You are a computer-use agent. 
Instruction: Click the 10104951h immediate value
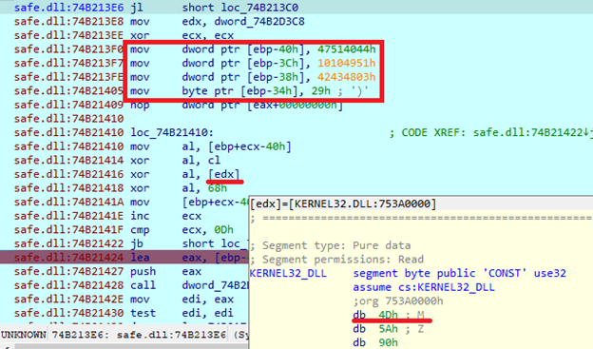347,63
